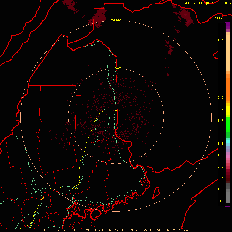The height and width of the screenshot is (232, 232).
Task: Click the -1.3 scale value
Action: click(x=219, y=189)
